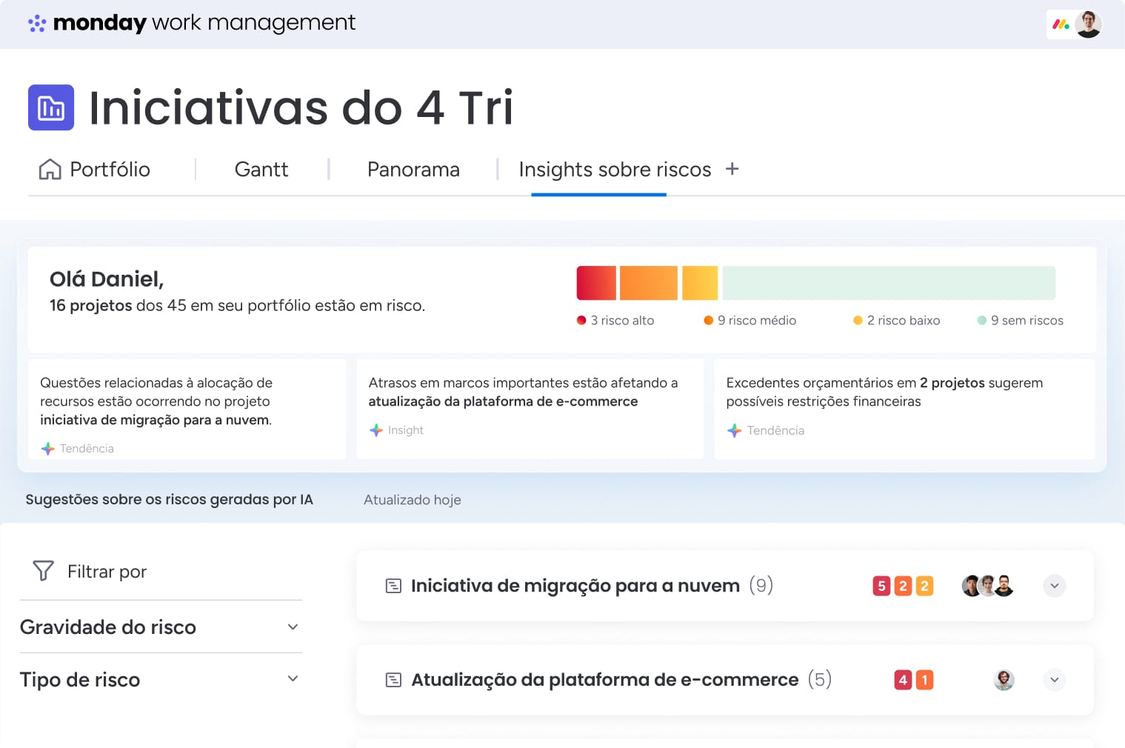This screenshot has height=748, width=1125.
Task: Click the "3 risco alto" legend entry
Action: [x=615, y=321]
